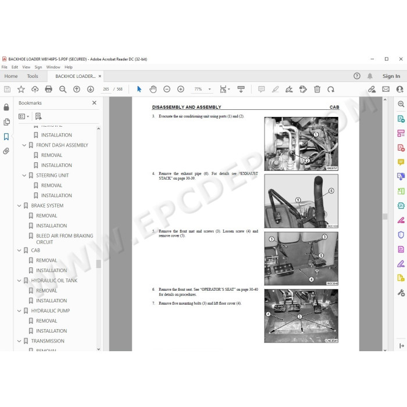407x407 pixels.
Task: Open the Sign menu
Action: point(38,67)
